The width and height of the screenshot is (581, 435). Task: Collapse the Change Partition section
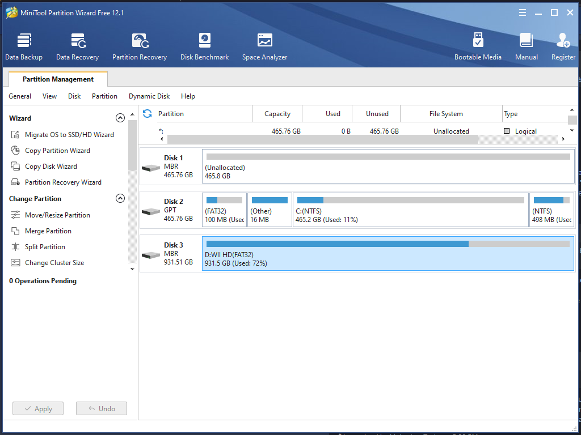[x=120, y=198]
